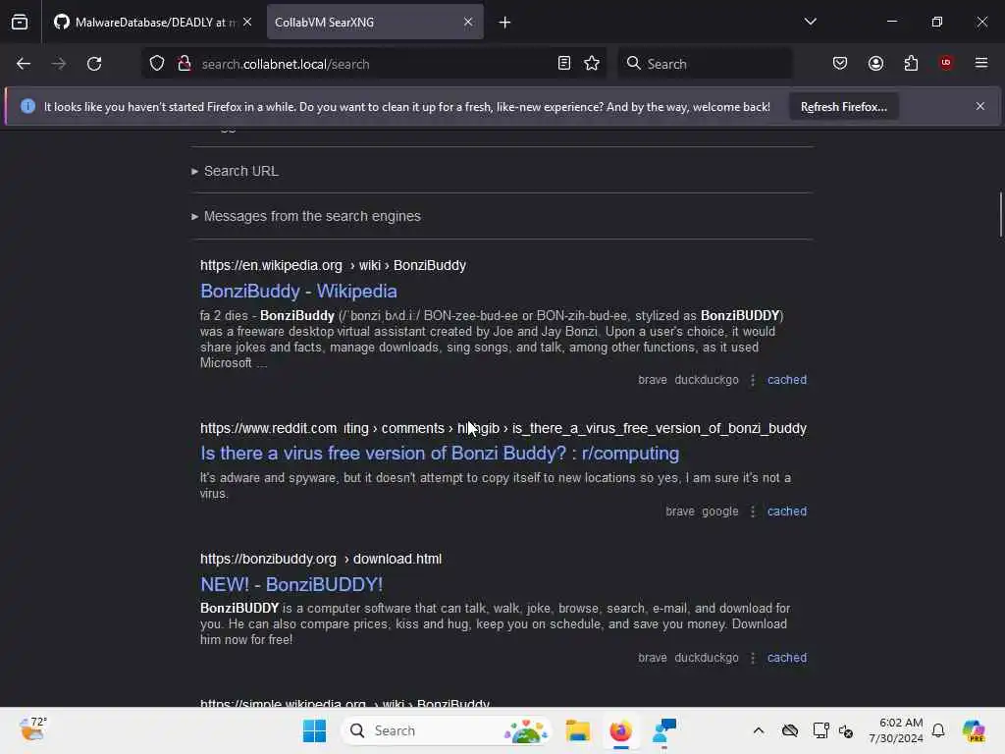
Task: Open Reddit virus free Bonzi Buddy link
Action: point(440,454)
